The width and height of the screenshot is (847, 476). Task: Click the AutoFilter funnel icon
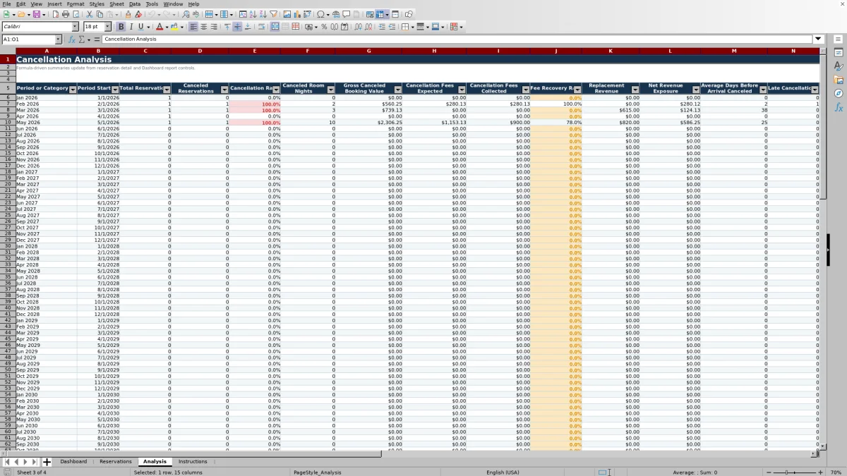(x=273, y=14)
